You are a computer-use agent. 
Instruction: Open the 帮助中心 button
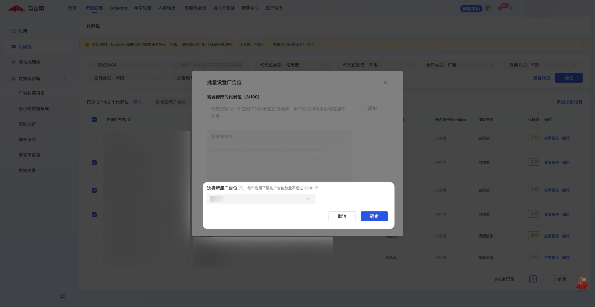pyautogui.click(x=471, y=9)
